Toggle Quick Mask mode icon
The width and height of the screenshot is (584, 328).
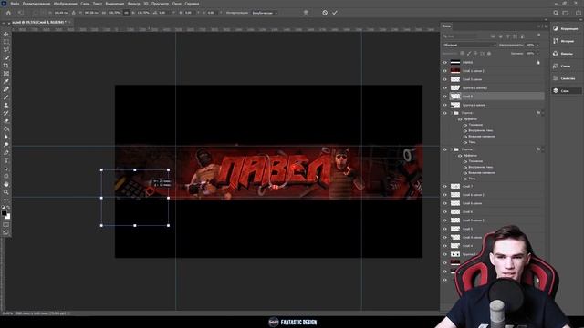click(6, 225)
